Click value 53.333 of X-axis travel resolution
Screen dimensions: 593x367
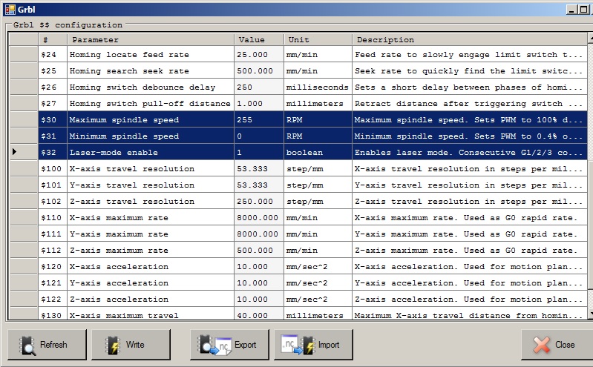click(x=259, y=168)
